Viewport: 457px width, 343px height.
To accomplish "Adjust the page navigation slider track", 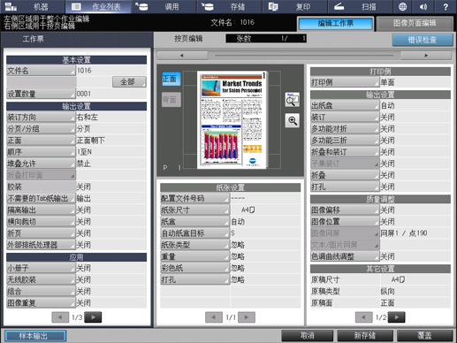I will (304, 56).
